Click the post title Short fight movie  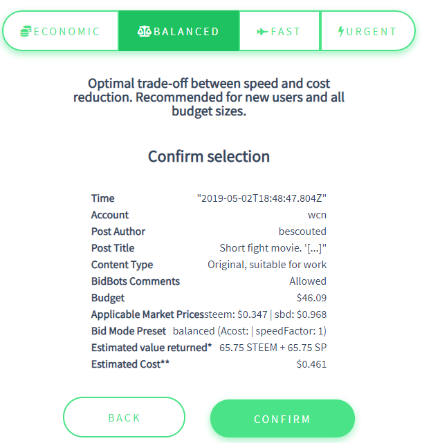[x=273, y=248]
